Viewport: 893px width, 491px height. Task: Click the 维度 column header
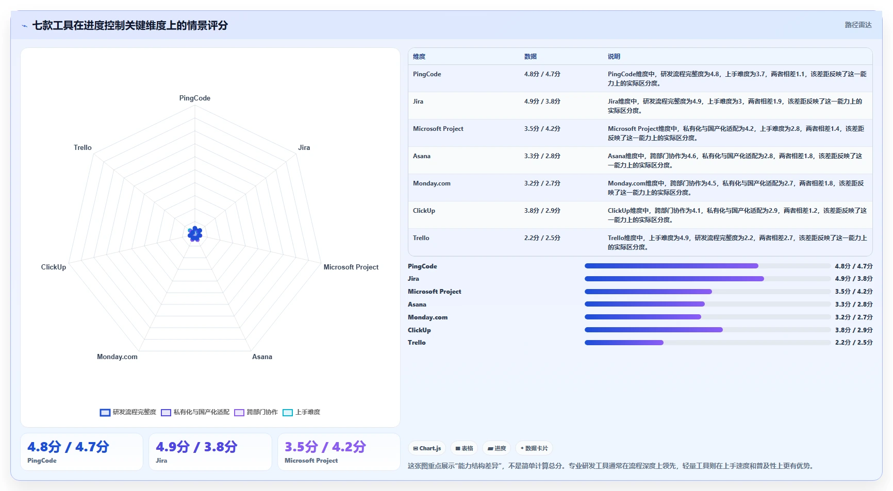419,57
